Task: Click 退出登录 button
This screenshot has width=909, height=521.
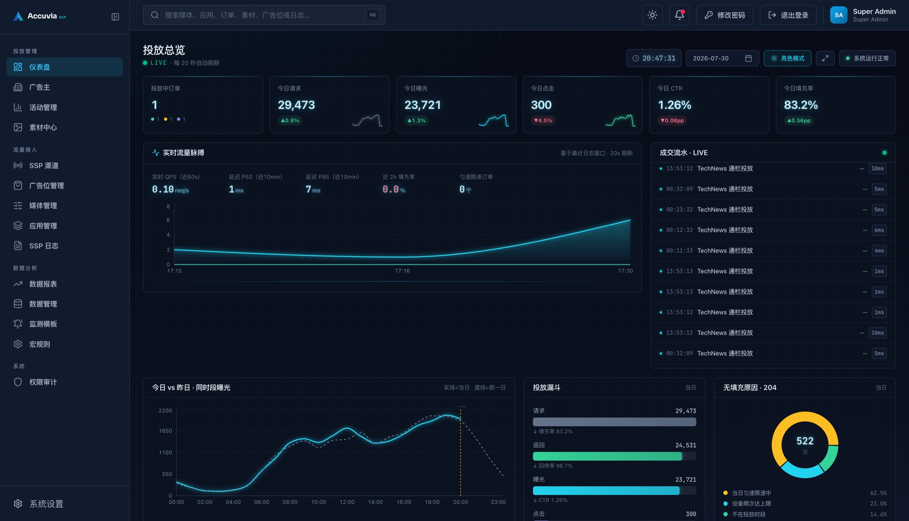Action: coord(788,15)
